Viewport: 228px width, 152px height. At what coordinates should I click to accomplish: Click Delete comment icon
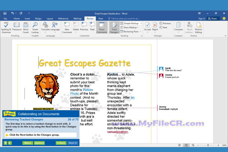click(x=76, y=28)
